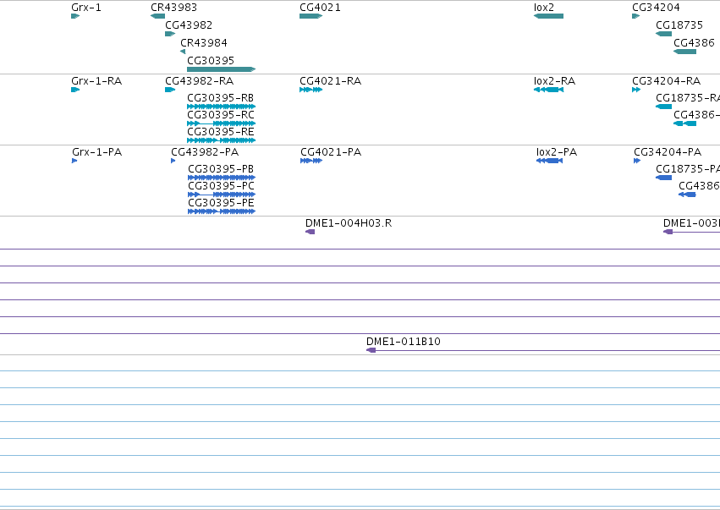Select the lox2-PA protein feature
Screen dimensions: 720x510
pyautogui.click(x=550, y=161)
